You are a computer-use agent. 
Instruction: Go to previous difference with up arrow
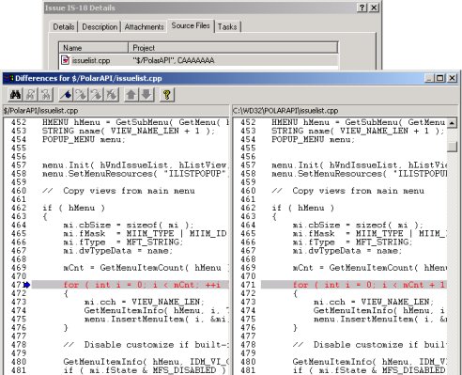131,95
